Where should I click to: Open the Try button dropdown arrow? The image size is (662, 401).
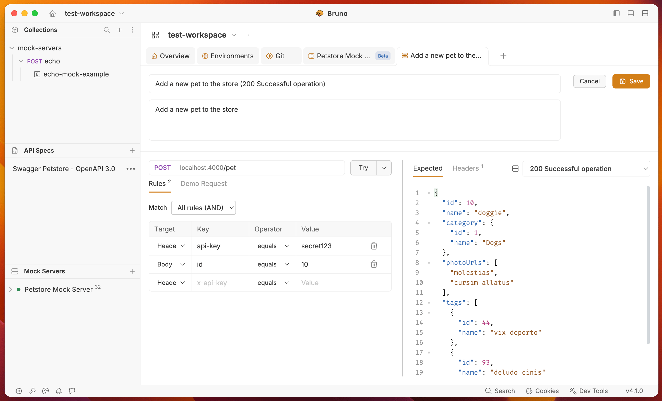384,168
